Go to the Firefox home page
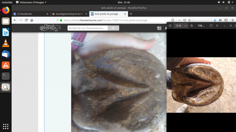This screenshot has width=236, height=132. tap(32, 20)
